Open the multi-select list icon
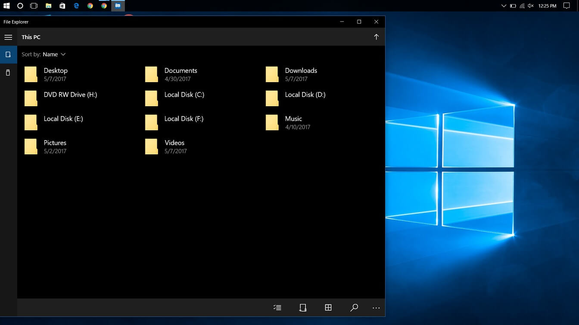 277,307
